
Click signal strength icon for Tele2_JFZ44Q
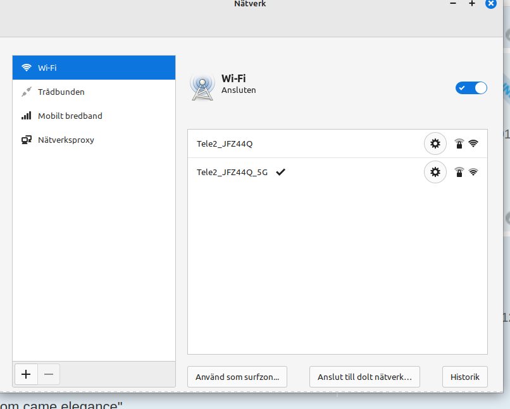point(473,143)
